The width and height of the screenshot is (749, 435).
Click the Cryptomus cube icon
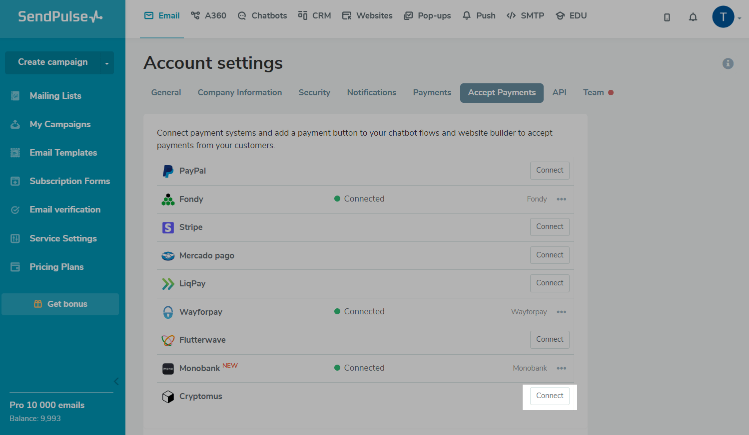pos(168,397)
